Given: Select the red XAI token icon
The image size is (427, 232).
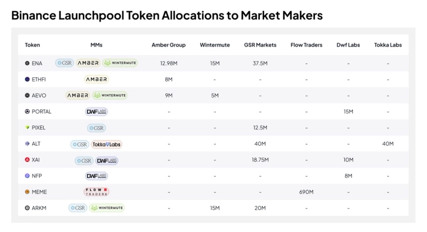Looking at the screenshot, I should [27, 160].
